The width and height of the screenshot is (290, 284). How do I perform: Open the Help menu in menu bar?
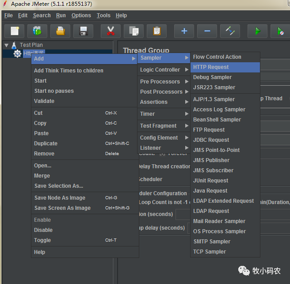[121, 15]
